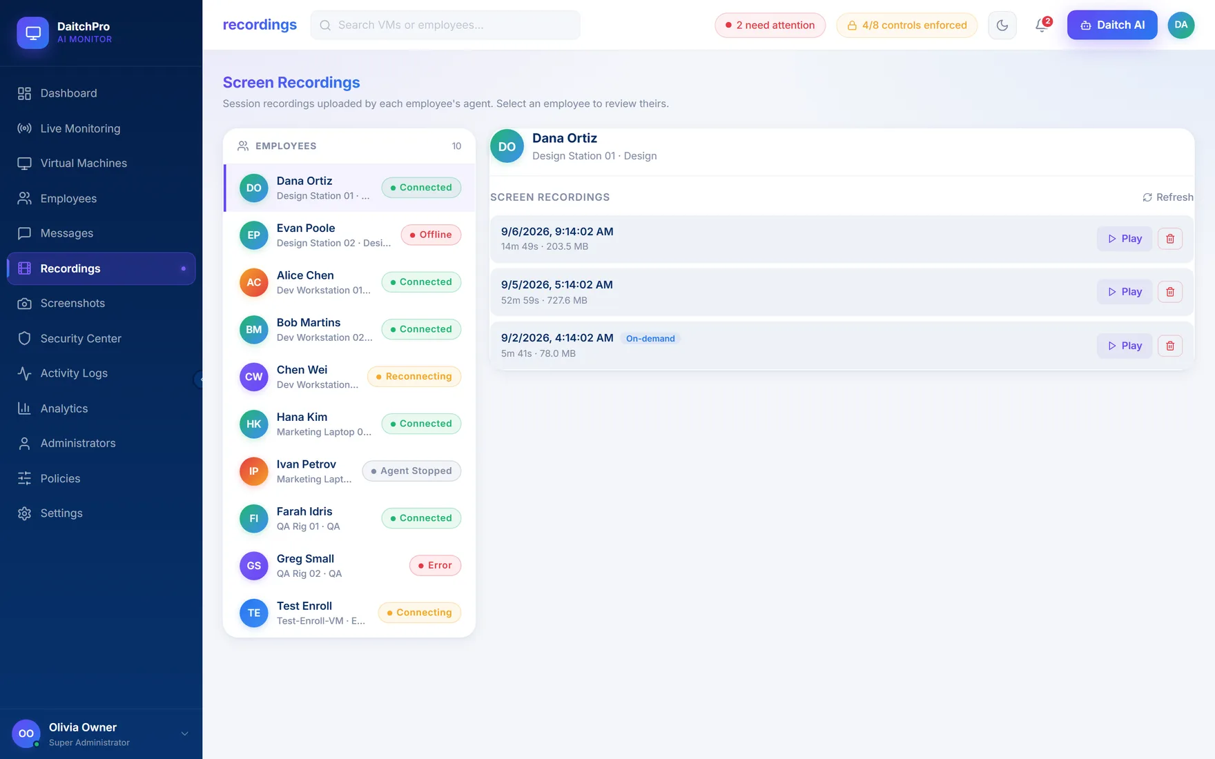Go to Security Center
Viewport: 1215px width, 759px height.
(x=101, y=338)
